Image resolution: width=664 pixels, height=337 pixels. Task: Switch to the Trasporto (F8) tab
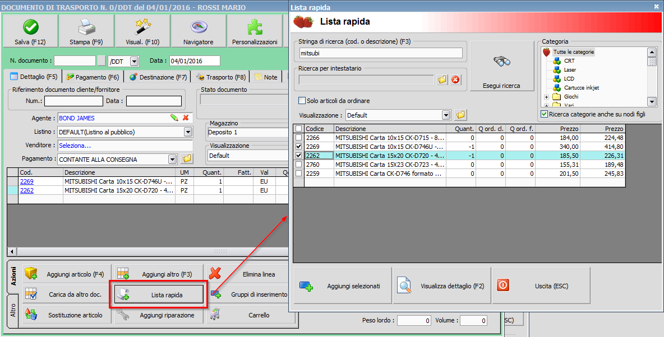(221, 77)
